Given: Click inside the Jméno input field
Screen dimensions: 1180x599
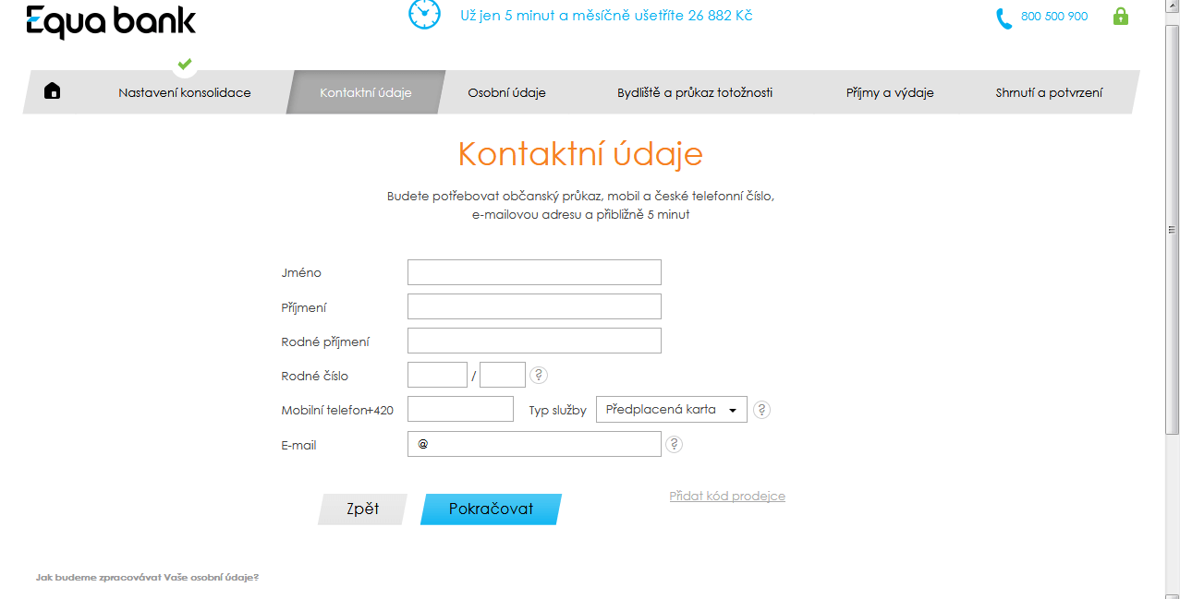Looking at the screenshot, I should pos(534,271).
